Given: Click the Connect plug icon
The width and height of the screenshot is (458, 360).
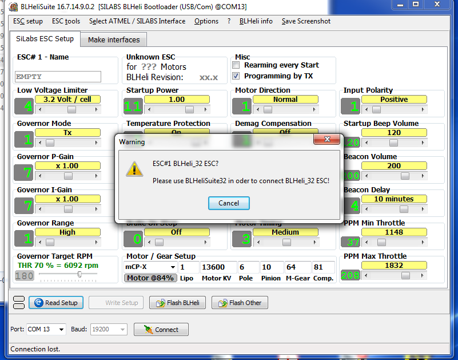Looking at the screenshot, I should 149,330.
